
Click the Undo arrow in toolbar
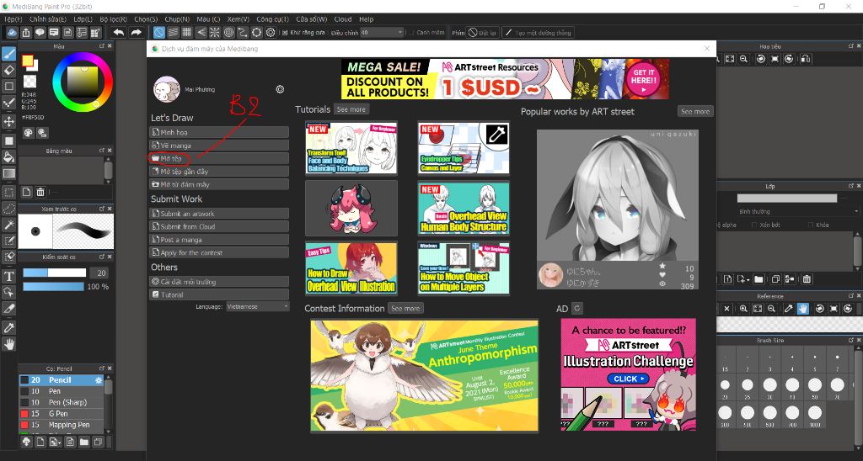point(118,33)
